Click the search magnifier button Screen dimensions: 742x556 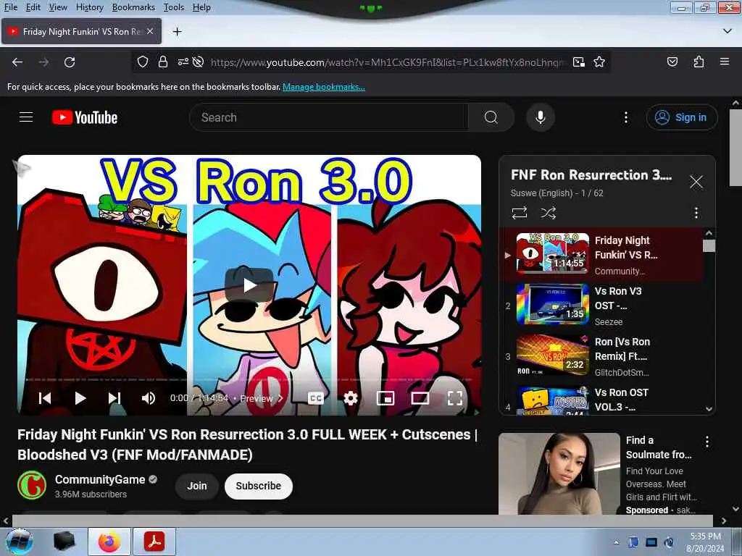tap(491, 117)
